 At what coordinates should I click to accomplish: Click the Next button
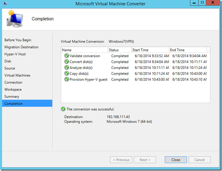145,160
